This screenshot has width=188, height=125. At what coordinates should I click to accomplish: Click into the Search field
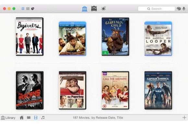156,9
